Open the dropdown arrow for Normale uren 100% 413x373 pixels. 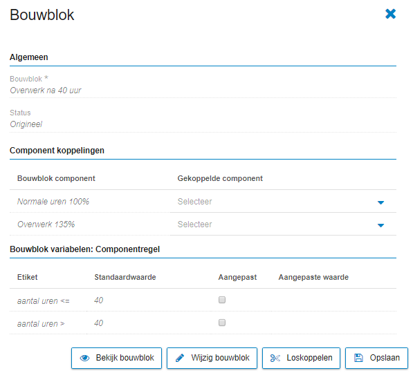[380, 202]
